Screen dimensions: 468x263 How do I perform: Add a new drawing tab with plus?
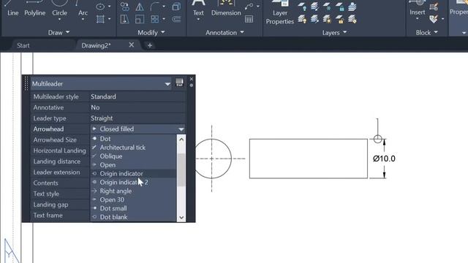(x=150, y=45)
